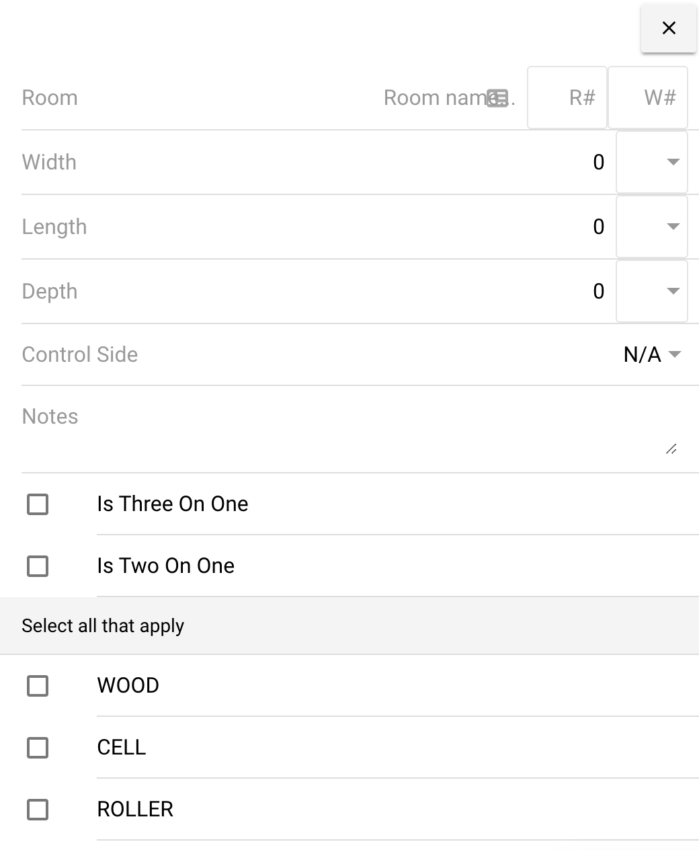The image size is (699, 850).
Task: Toggle the Is Three On One checkbox
Action: click(38, 504)
